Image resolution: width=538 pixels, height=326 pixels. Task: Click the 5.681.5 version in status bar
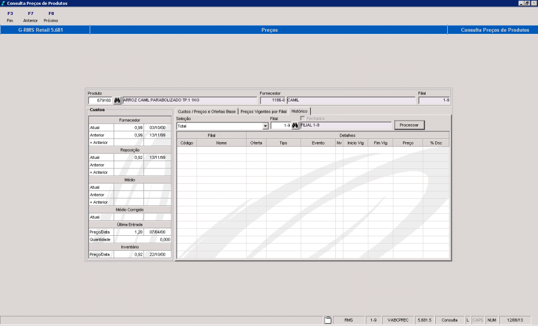[424, 320]
